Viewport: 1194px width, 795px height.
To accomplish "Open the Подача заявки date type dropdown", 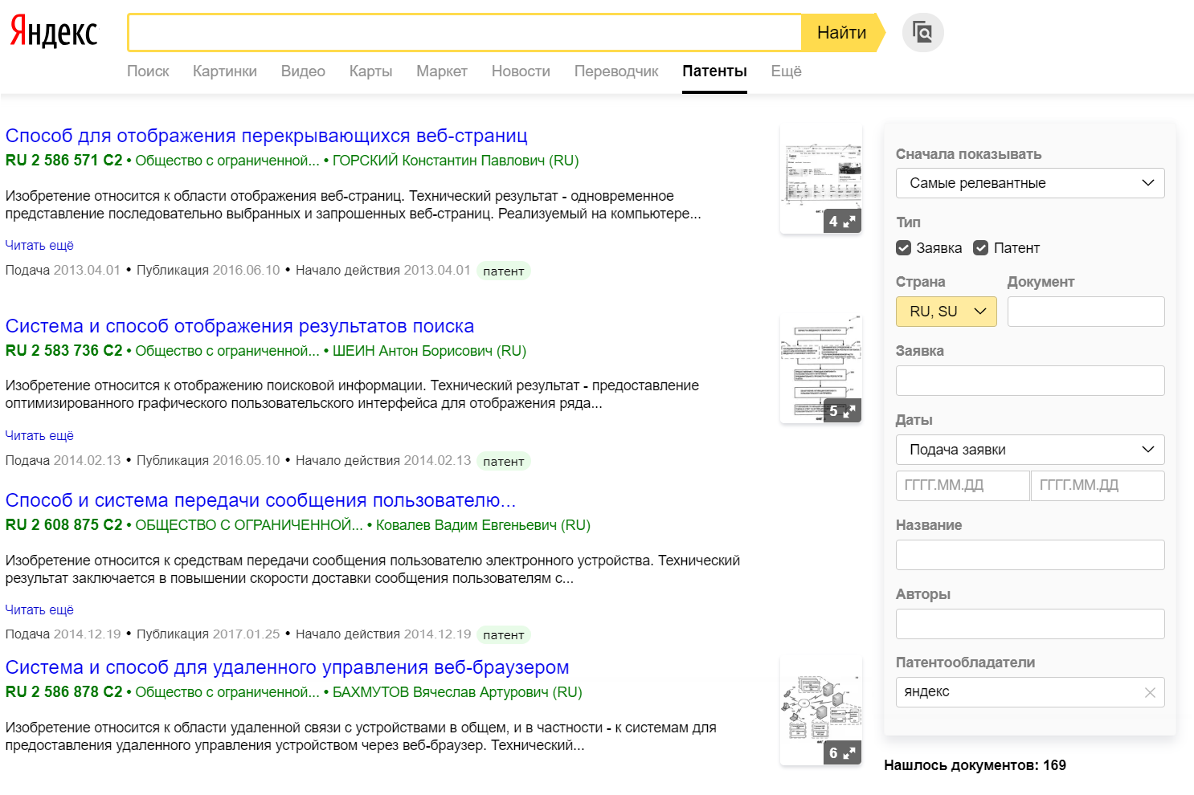I will point(1030,450).
